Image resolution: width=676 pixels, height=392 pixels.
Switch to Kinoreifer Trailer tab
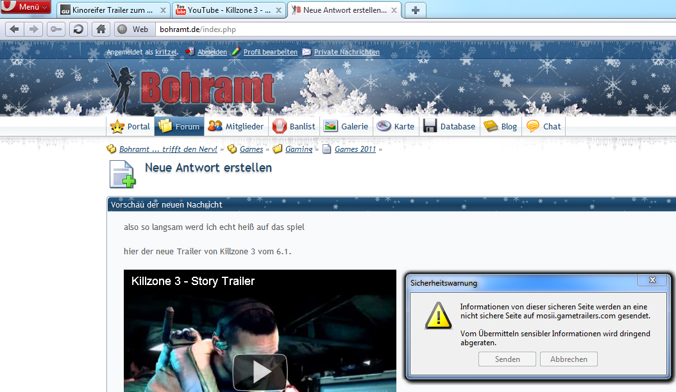pyautogui.click(x=109, y=10)
